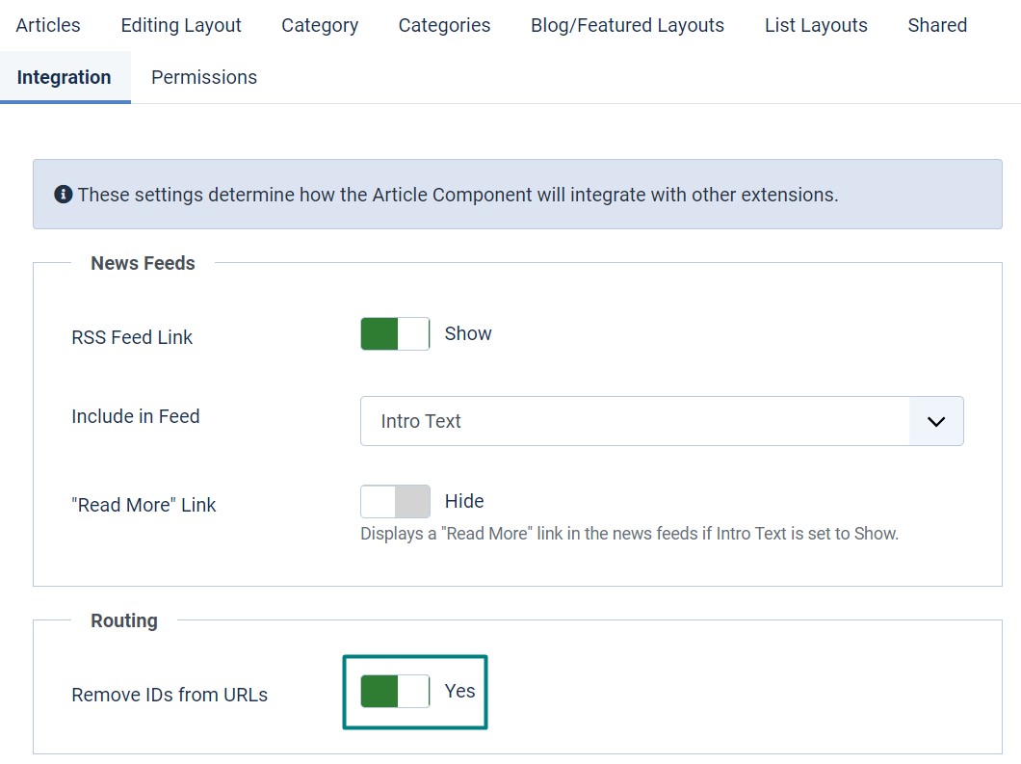Viewport: 1021px width, 764px height.
Task: Click the info icon in the notice banner
Action: pyautogui.click(x=64, y=194)
